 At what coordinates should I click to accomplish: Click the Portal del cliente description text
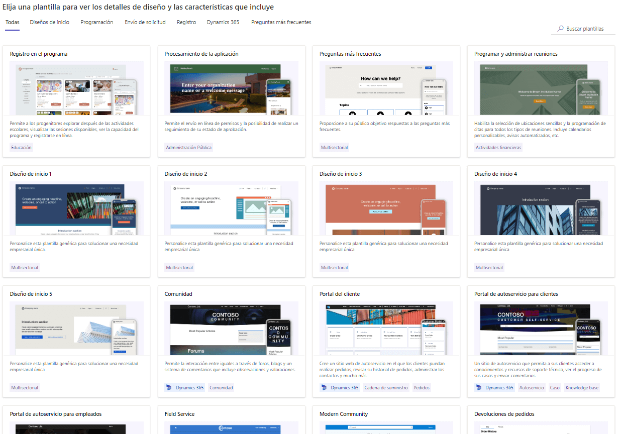[x=382, y=370]
